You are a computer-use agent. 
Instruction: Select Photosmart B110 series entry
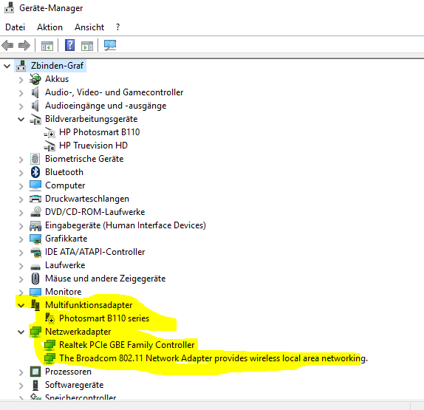(104, 318)
